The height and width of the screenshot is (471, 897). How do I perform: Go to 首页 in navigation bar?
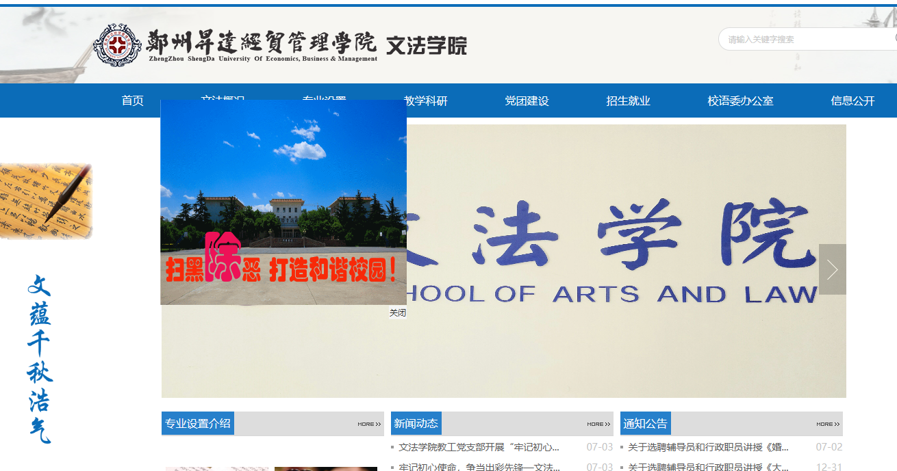coord(132,101)
